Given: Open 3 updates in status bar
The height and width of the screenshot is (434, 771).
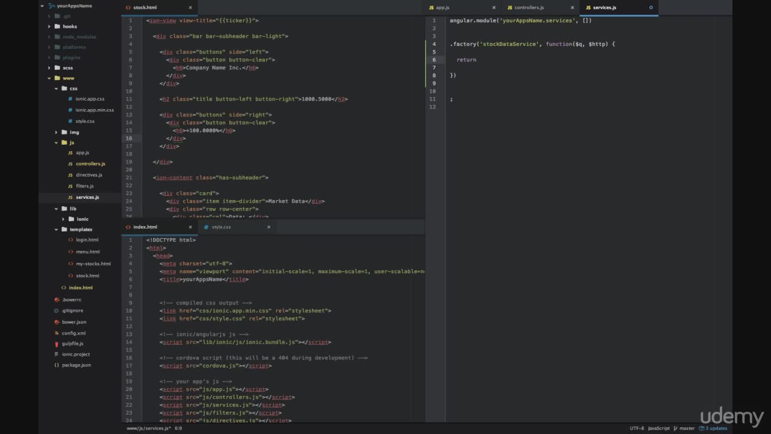Looking at the screenshot, I should pyautogui.click(x=714, y=428).
